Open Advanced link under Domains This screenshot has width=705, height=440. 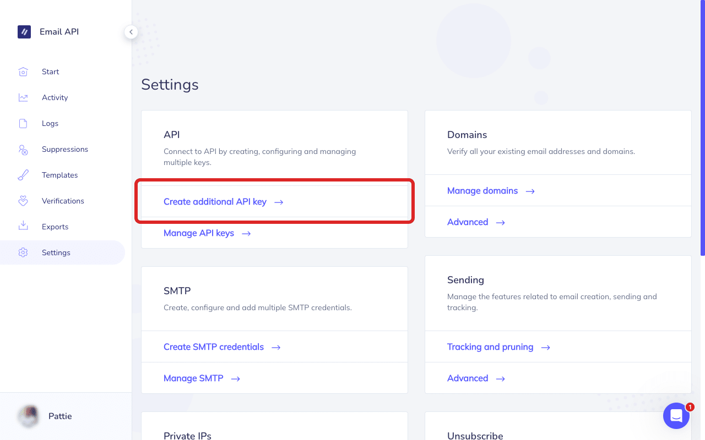(x=468, y=222)
